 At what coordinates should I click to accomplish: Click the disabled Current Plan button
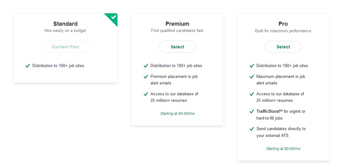pos(65,47)
